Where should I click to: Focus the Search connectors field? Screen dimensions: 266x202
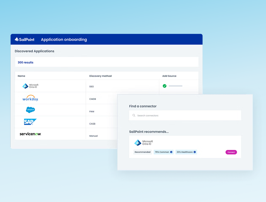(x=185, y=115)
